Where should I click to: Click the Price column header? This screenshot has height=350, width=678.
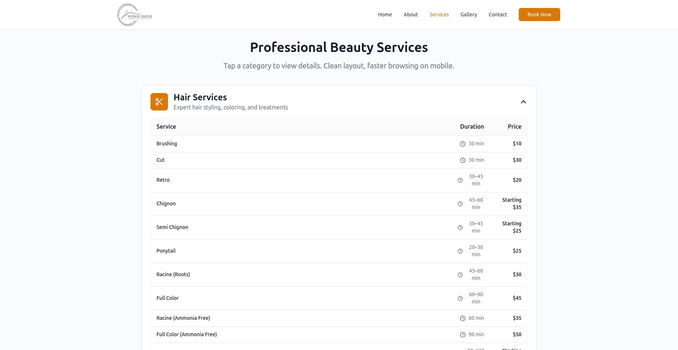coord(514,126)
